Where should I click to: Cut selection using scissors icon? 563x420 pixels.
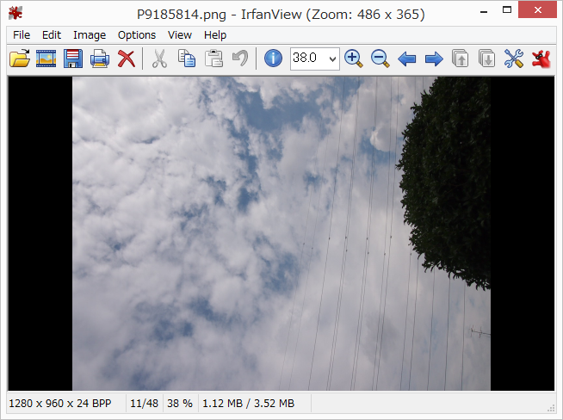pos(159,59)
